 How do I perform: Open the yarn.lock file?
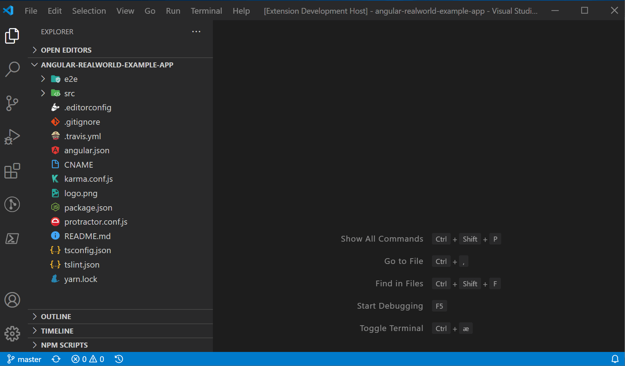[120, 279]
